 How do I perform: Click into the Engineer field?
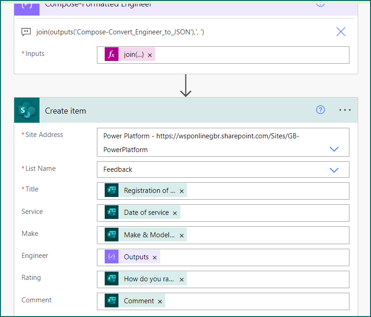223,257
